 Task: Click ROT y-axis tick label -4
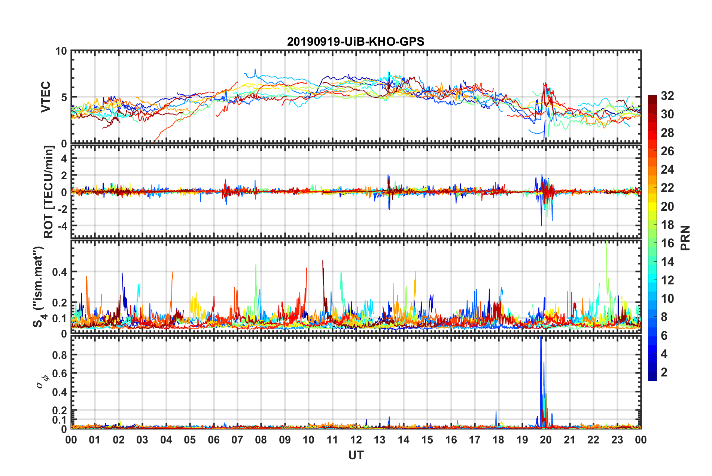pyautogui.click(x=63, y=226)
